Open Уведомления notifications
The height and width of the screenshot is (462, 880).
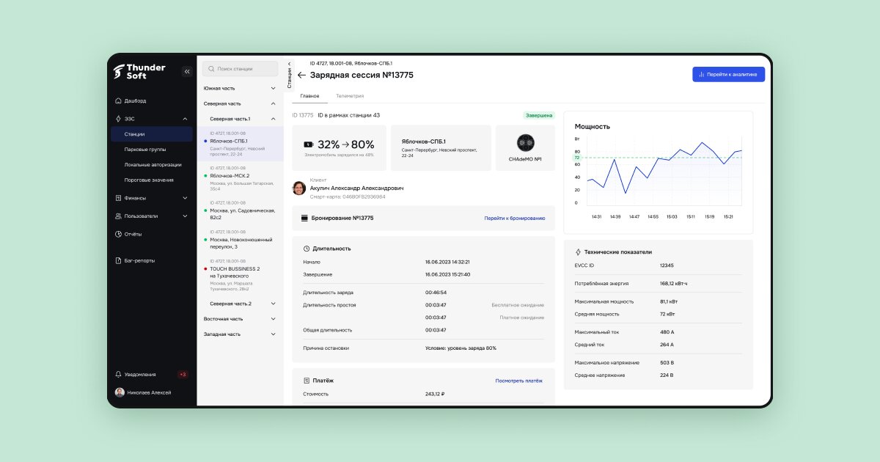coord(139,374)
